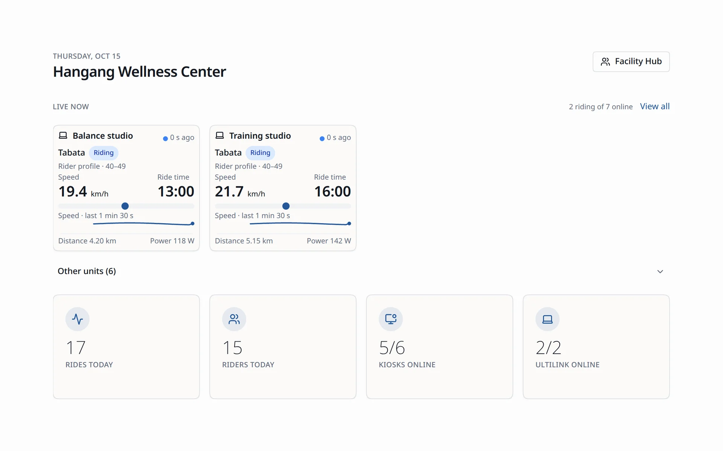The height and width of the screenshot is (451, 723).
Task: Click the Thursday, Oct 15 date label
Action: pos(87,56)
